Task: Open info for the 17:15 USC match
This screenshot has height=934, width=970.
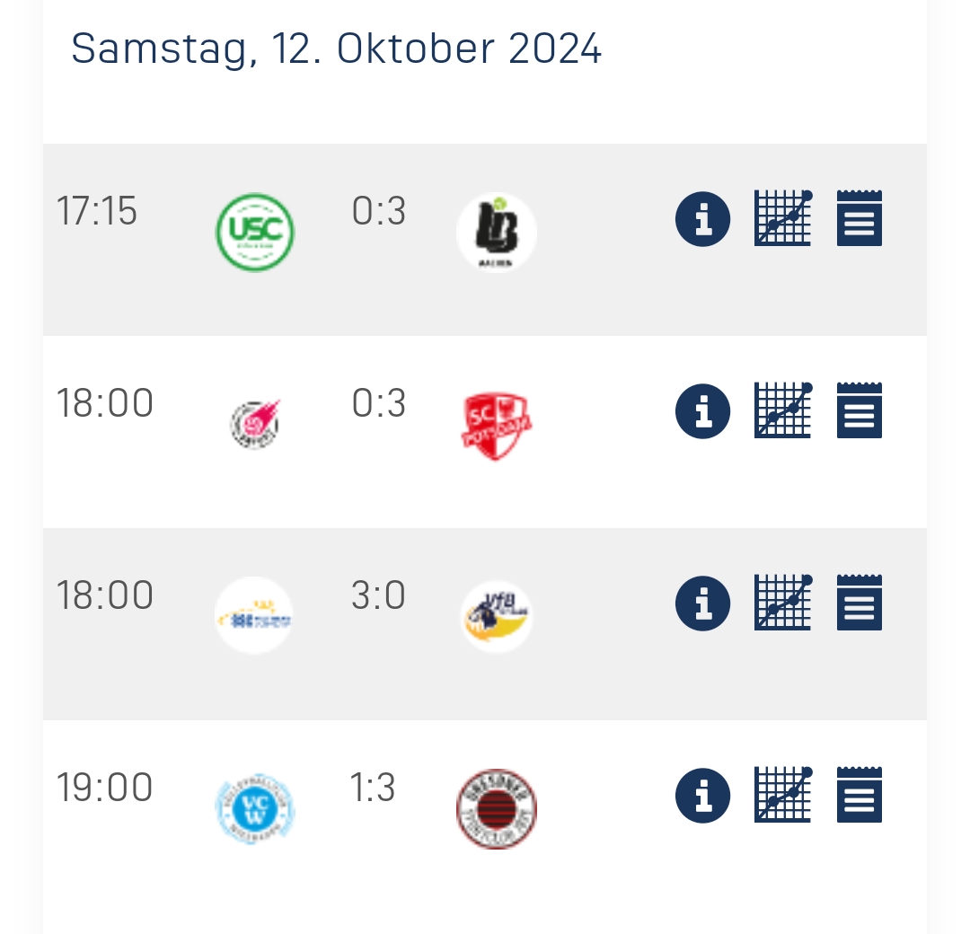Action: (x=702, y=219)
